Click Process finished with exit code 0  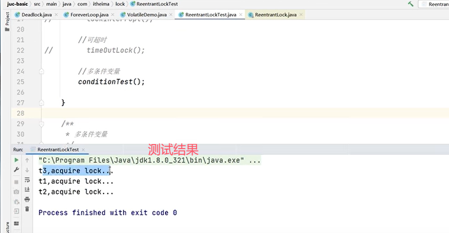[x=108, y=213]
